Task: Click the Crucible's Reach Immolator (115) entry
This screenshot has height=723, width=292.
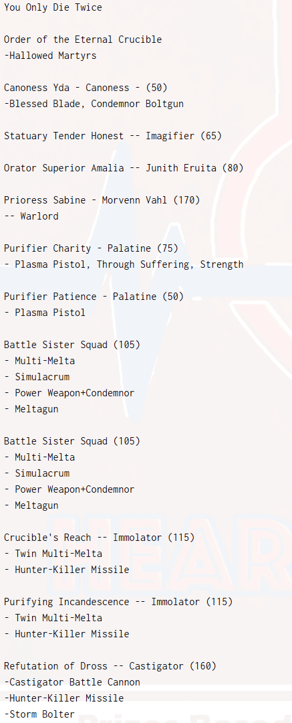Action: pos(99,538)
